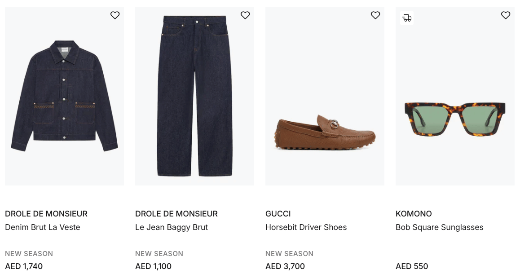Click the AED 550 sunglasses price
520x278 pixels.
pos(412,266)
